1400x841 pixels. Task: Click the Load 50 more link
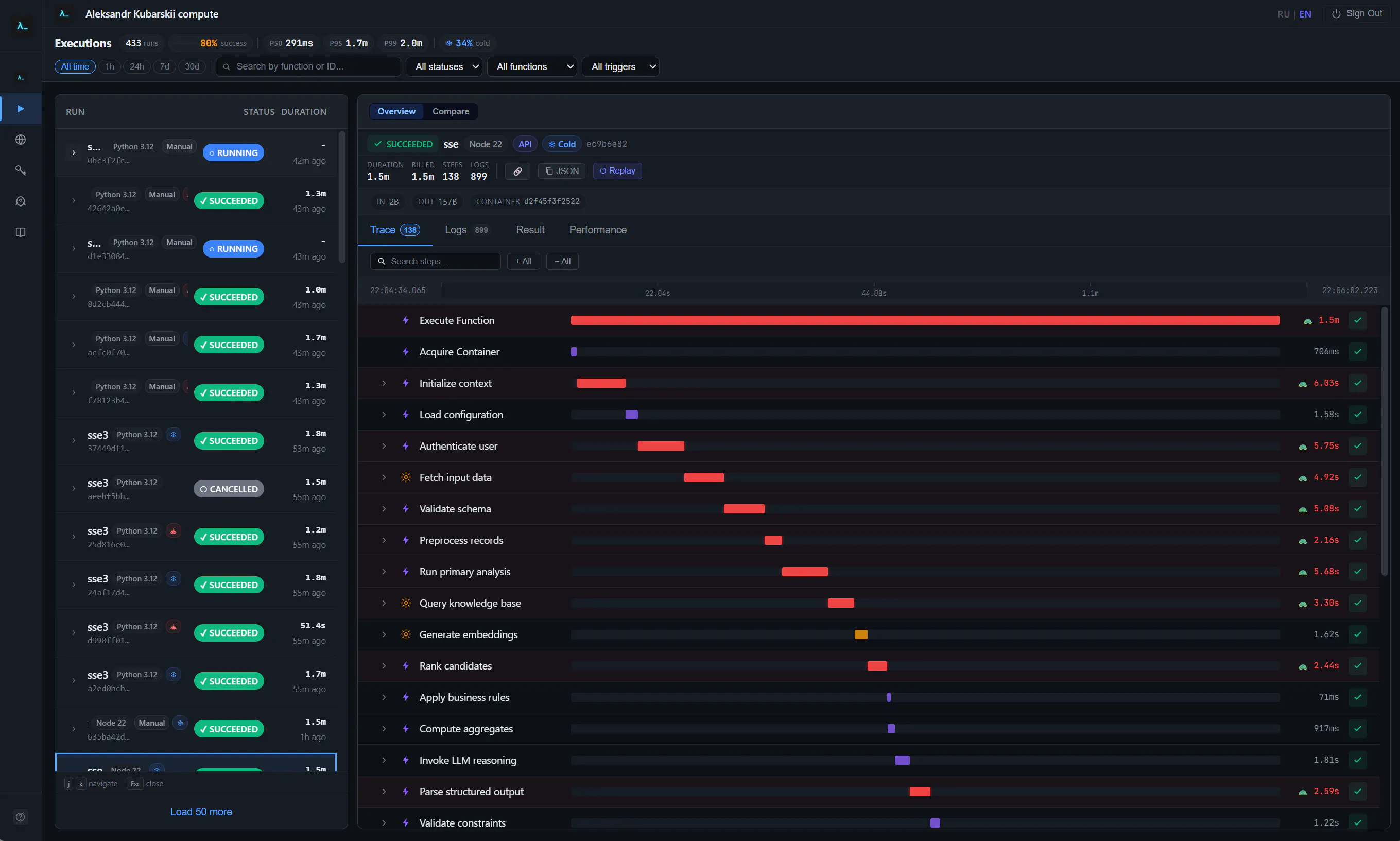[201, 812]
